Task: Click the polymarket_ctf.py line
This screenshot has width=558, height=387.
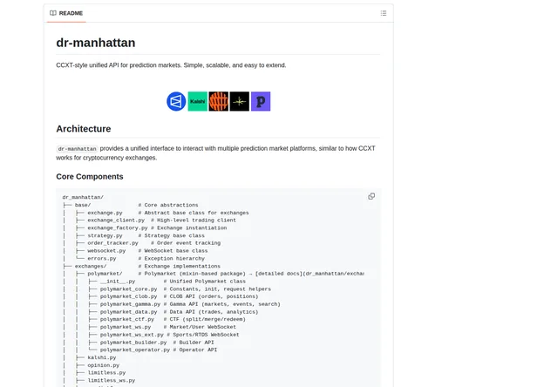Action: (154, 319)
